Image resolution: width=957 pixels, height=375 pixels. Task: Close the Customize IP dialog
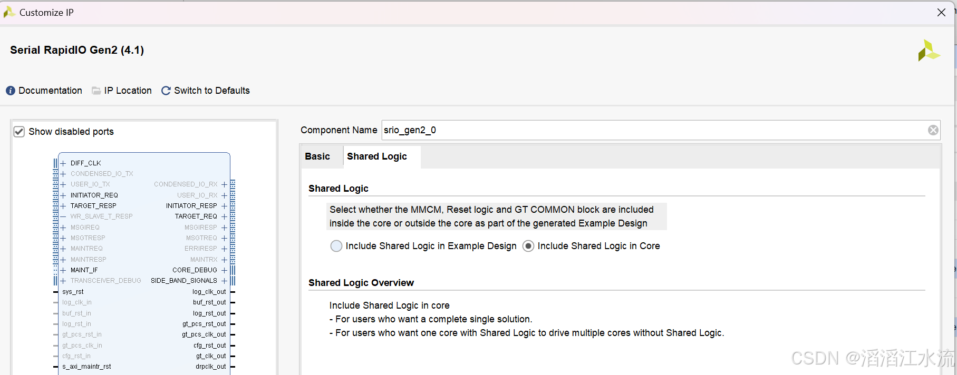941,12
